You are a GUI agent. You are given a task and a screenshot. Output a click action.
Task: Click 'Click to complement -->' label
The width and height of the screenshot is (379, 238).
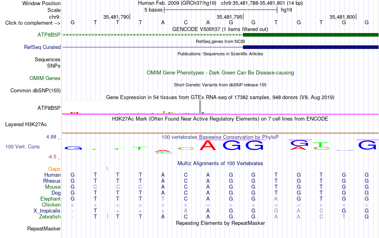pyautogui.click(x=33, y=23)
